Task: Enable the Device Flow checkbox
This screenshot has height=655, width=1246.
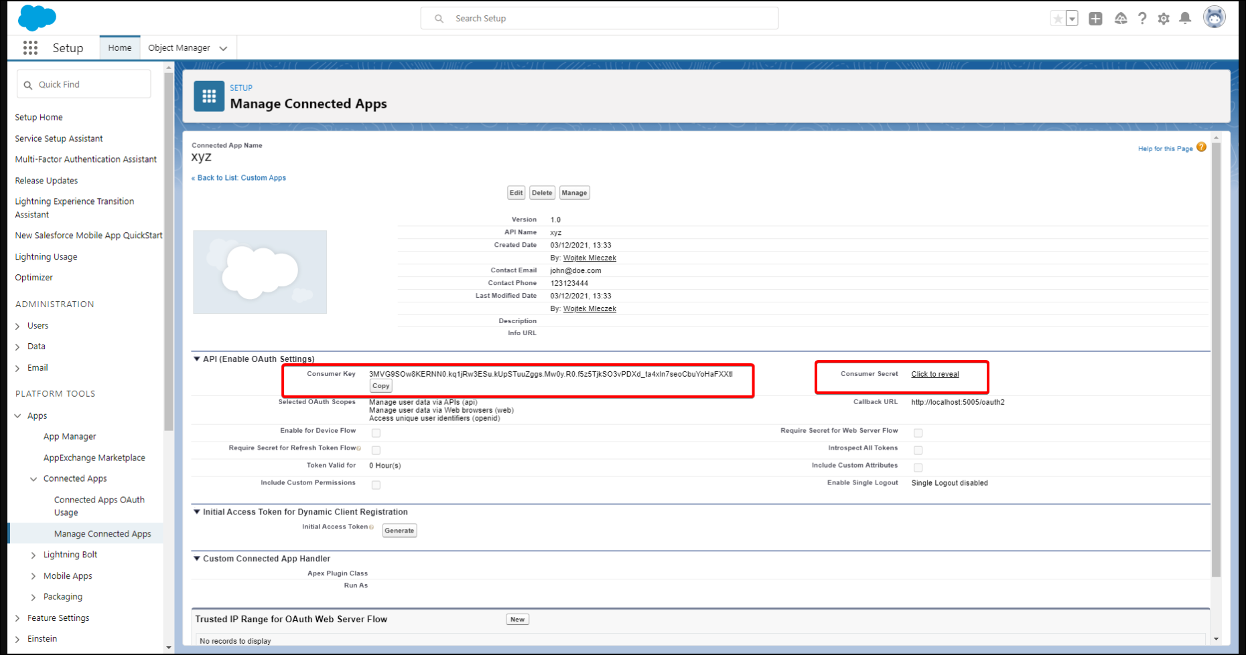Action: click(376, 433)
